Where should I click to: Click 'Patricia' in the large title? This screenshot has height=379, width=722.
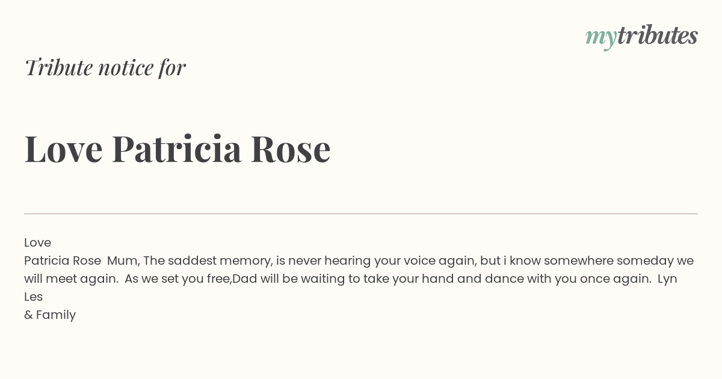click(177, 149)
